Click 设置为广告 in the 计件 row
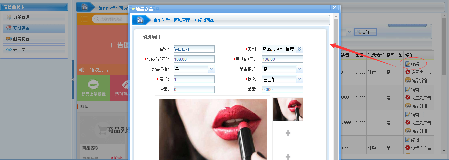The image size is (449, 160). 418,72
